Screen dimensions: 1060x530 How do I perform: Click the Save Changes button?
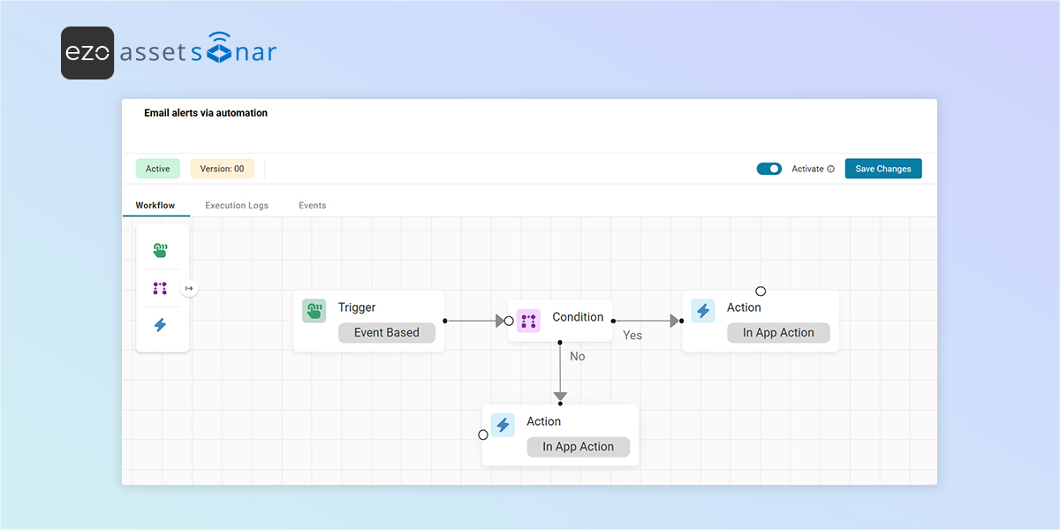coord(883,168)
